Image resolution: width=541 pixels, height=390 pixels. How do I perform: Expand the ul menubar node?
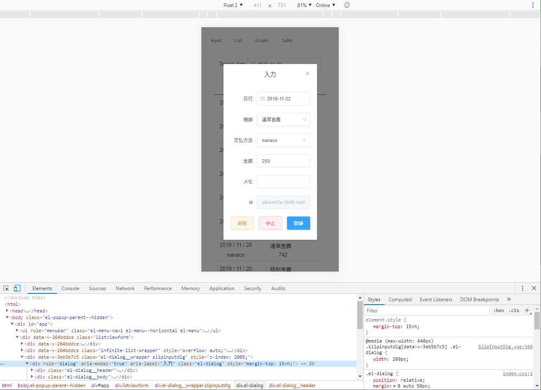tap(17, 331)
